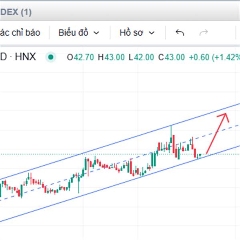Screen dimensions: 240x240
Task: Click the undo arrow icon
Action: click(180, 32)
